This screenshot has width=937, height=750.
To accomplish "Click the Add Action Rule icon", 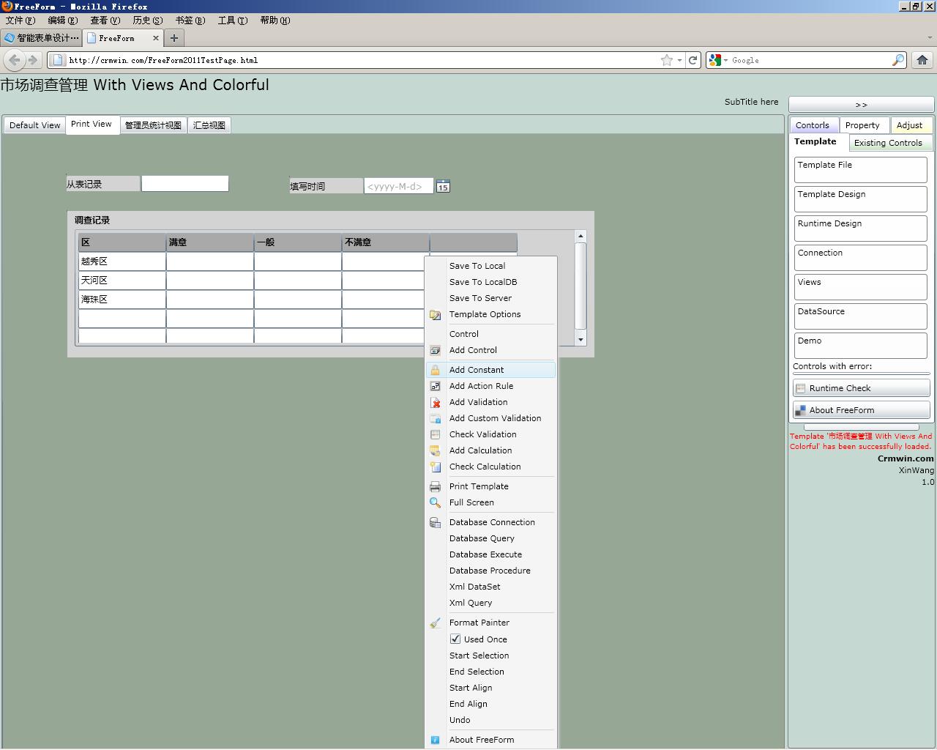I will (x=435, y=387).
